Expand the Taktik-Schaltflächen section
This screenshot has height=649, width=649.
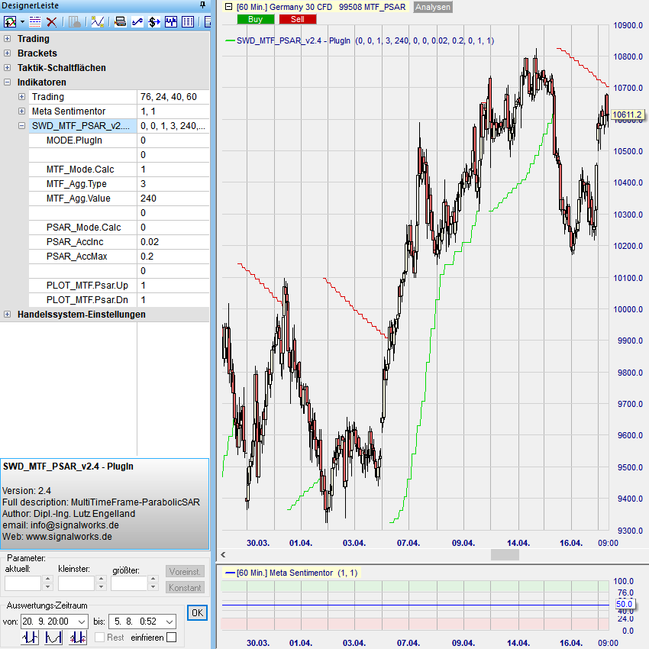point(7,68)
